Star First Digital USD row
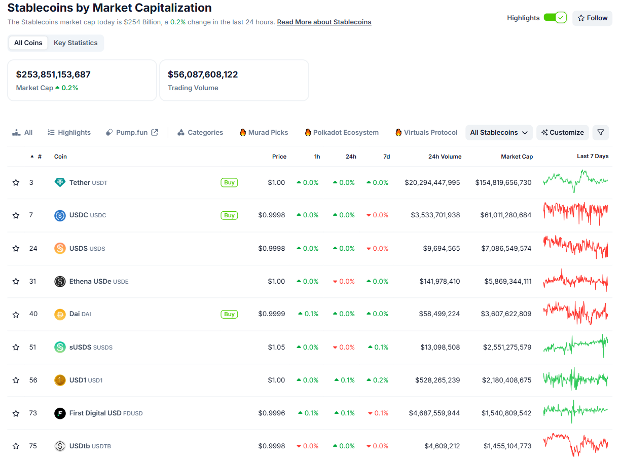The height and width of the screenshot is (462, 621). pos(16,413)
